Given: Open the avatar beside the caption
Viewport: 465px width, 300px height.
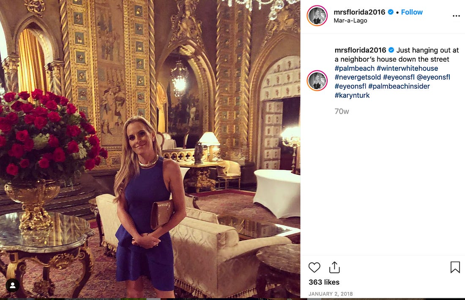Looking at the screenshot, I should (x=317, y=81).
